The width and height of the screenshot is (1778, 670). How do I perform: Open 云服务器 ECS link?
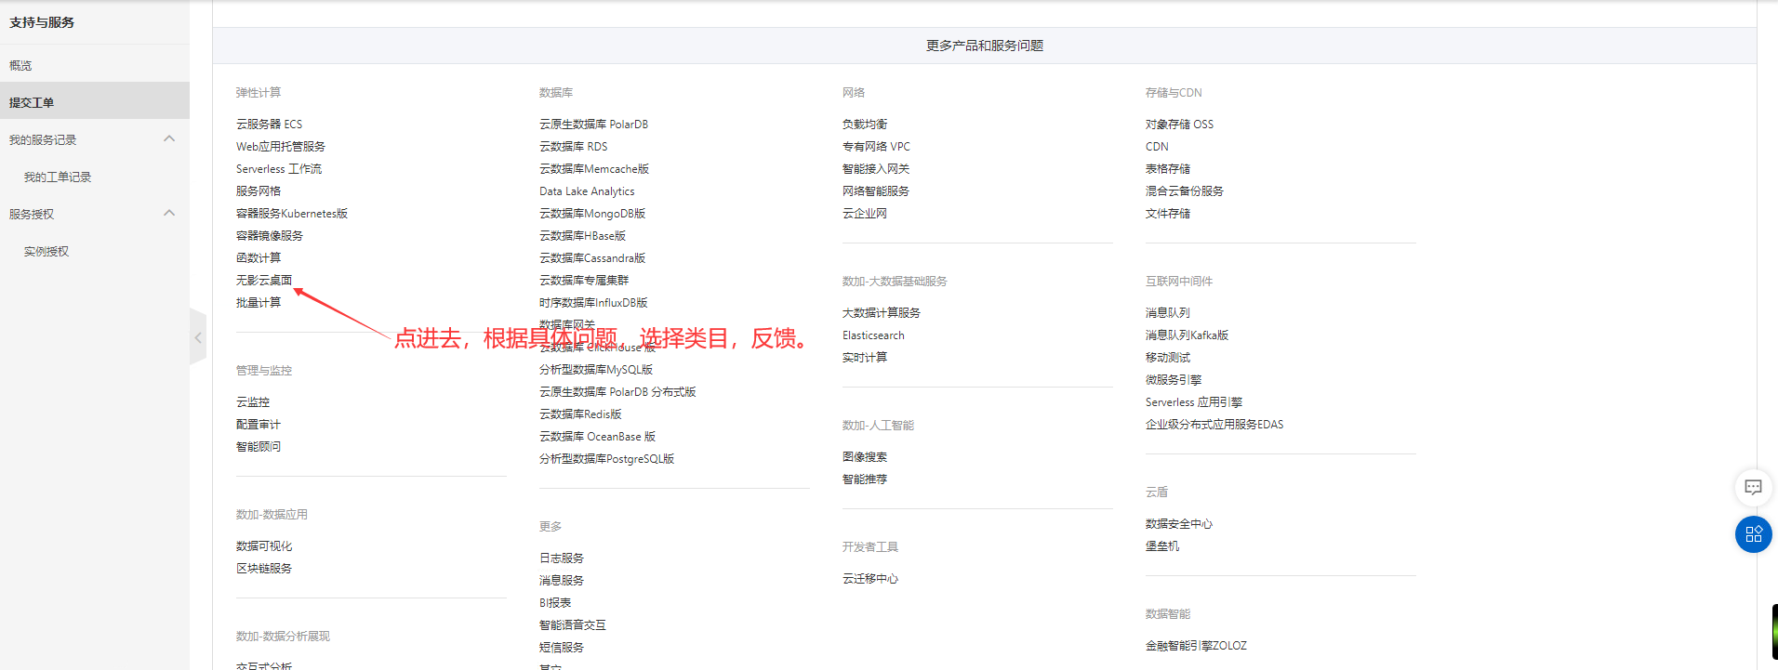[269, 124]
